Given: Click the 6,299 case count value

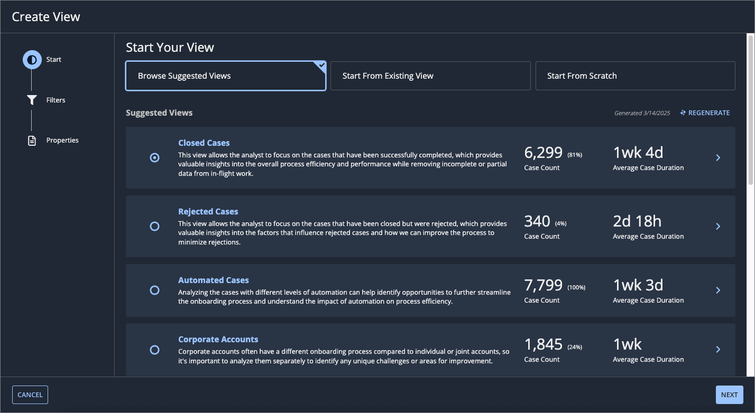Looking at the screenshot, I should point(544,153).
